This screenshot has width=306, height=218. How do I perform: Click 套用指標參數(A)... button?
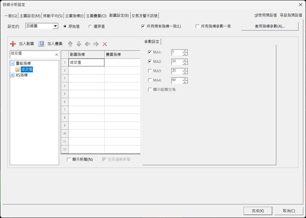click(270, 27)
